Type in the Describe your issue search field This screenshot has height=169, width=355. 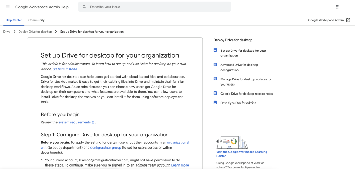pyautogui.click(x=156, y=7)
